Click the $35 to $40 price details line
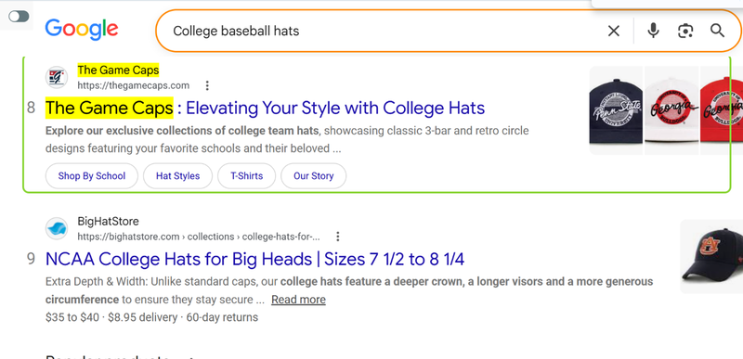The width and height of the screenshot is (743, 359). [151, 317]
